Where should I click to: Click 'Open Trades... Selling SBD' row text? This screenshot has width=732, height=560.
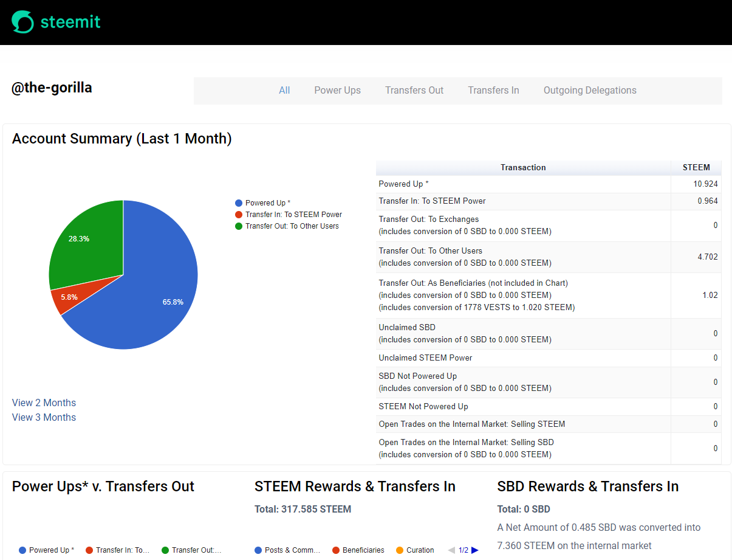466,442
